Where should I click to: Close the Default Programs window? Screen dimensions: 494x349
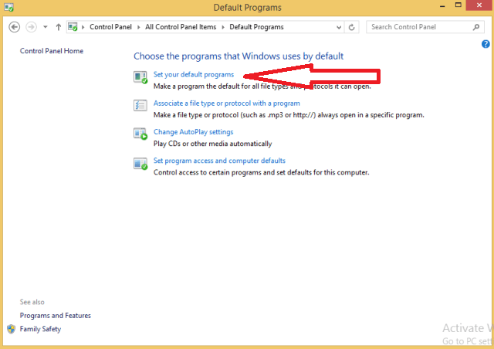(x=479, y=5)
